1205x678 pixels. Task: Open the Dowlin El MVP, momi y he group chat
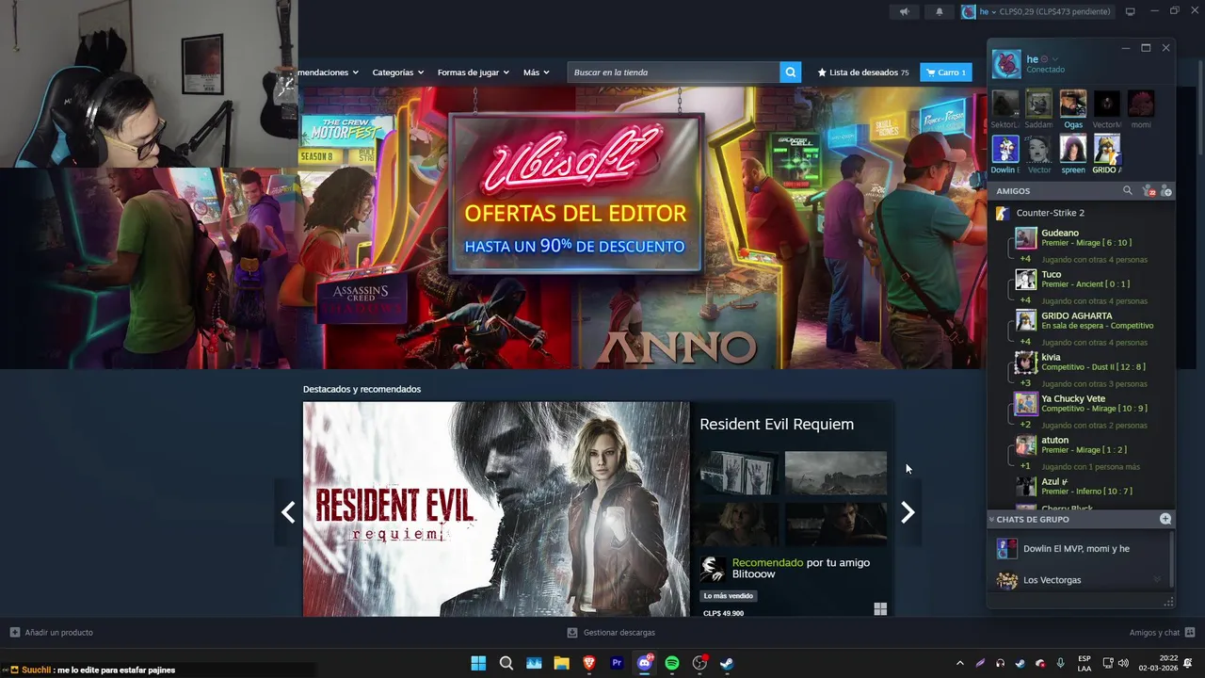[x=1078, y=548]
